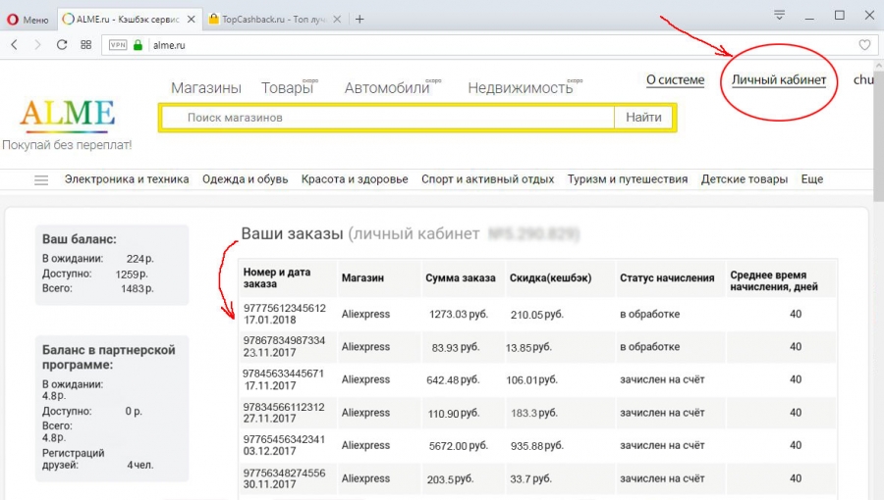Open the Opera Меню button

[x=28, y=20]
